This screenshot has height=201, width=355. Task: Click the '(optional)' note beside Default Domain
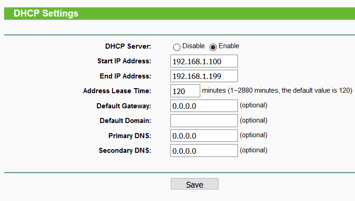(x=254, y=120)
